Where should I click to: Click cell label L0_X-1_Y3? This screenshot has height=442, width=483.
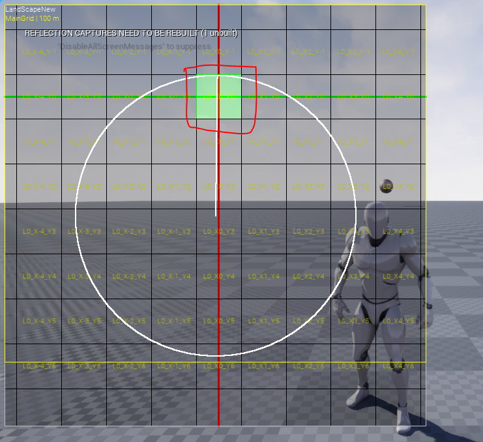tap(174, 231)
